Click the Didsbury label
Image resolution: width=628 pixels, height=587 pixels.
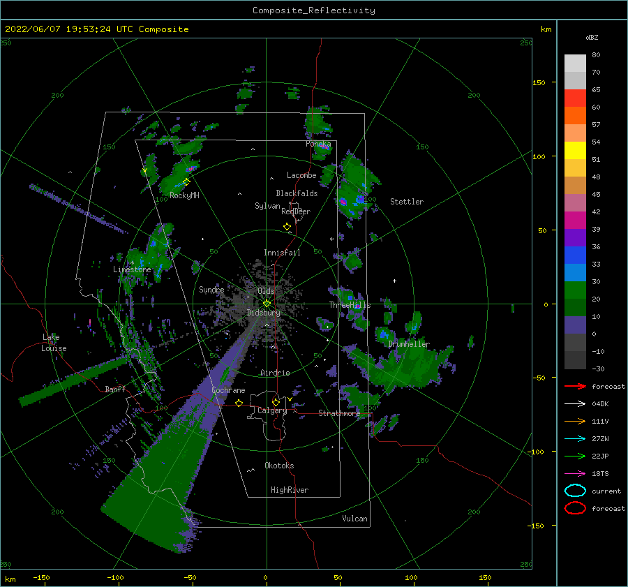[x=264, y=313]
